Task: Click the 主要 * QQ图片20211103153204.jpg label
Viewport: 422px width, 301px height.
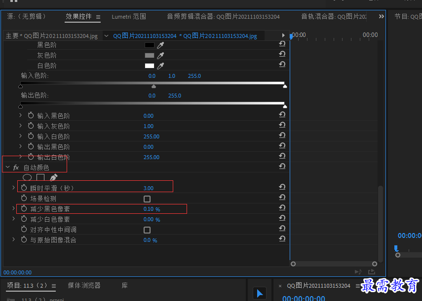Action: click(x=52, y=35)
